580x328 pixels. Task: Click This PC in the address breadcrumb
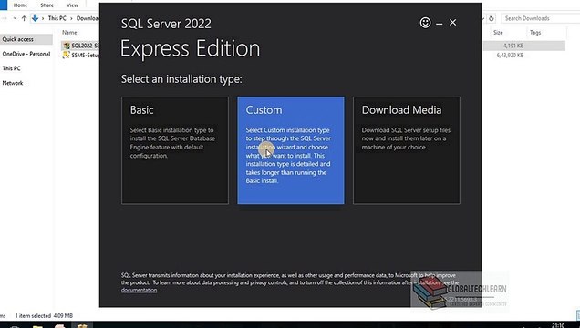[x=57, y=18]
